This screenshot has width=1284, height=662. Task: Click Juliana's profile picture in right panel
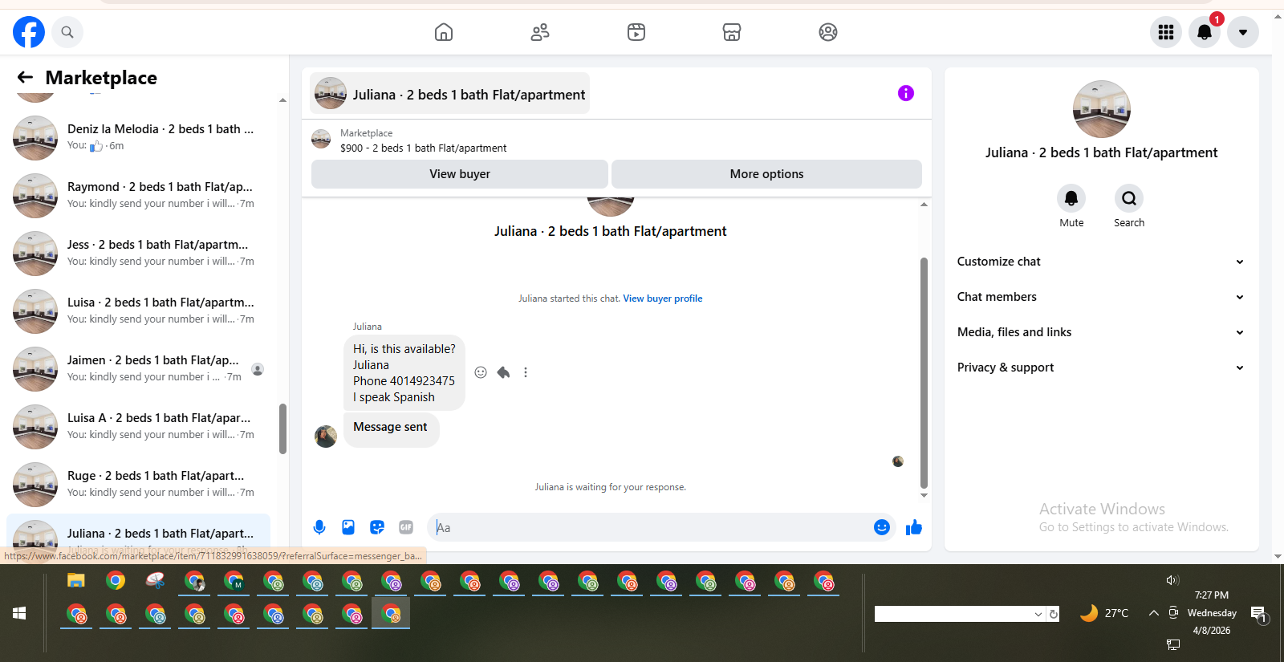[1101, 109]
